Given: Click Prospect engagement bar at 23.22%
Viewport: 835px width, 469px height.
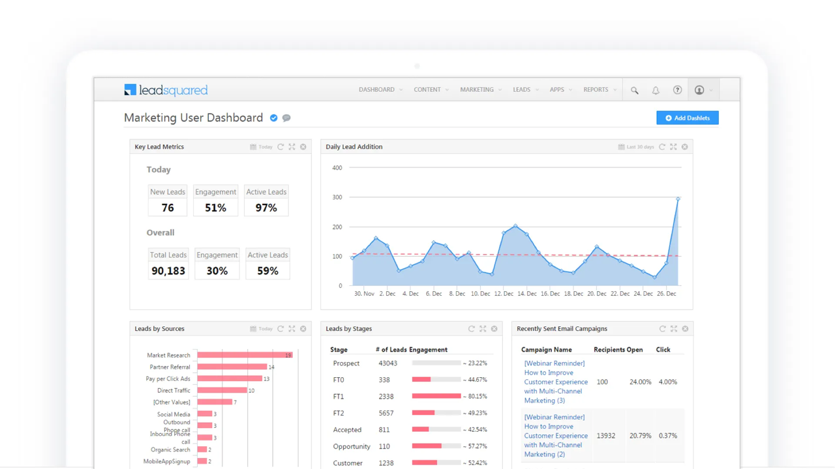Looking at the screenshot, I should [x=436, y=363].
